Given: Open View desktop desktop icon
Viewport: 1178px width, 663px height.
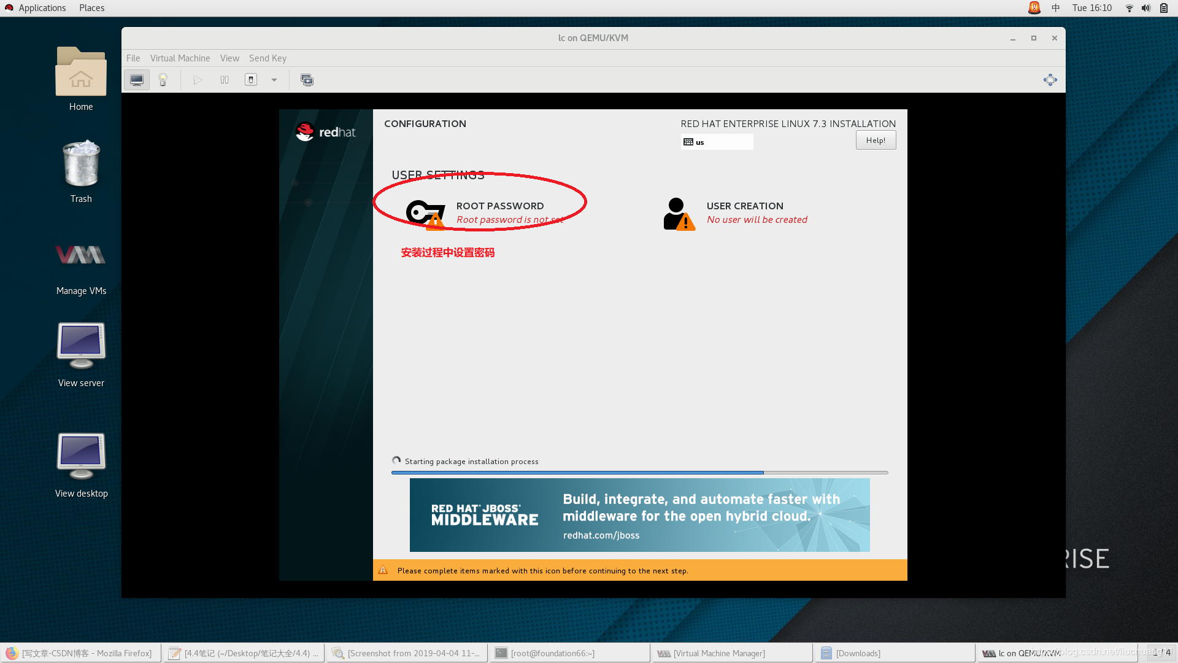Looking at the screenshot, I should (81, 465).
